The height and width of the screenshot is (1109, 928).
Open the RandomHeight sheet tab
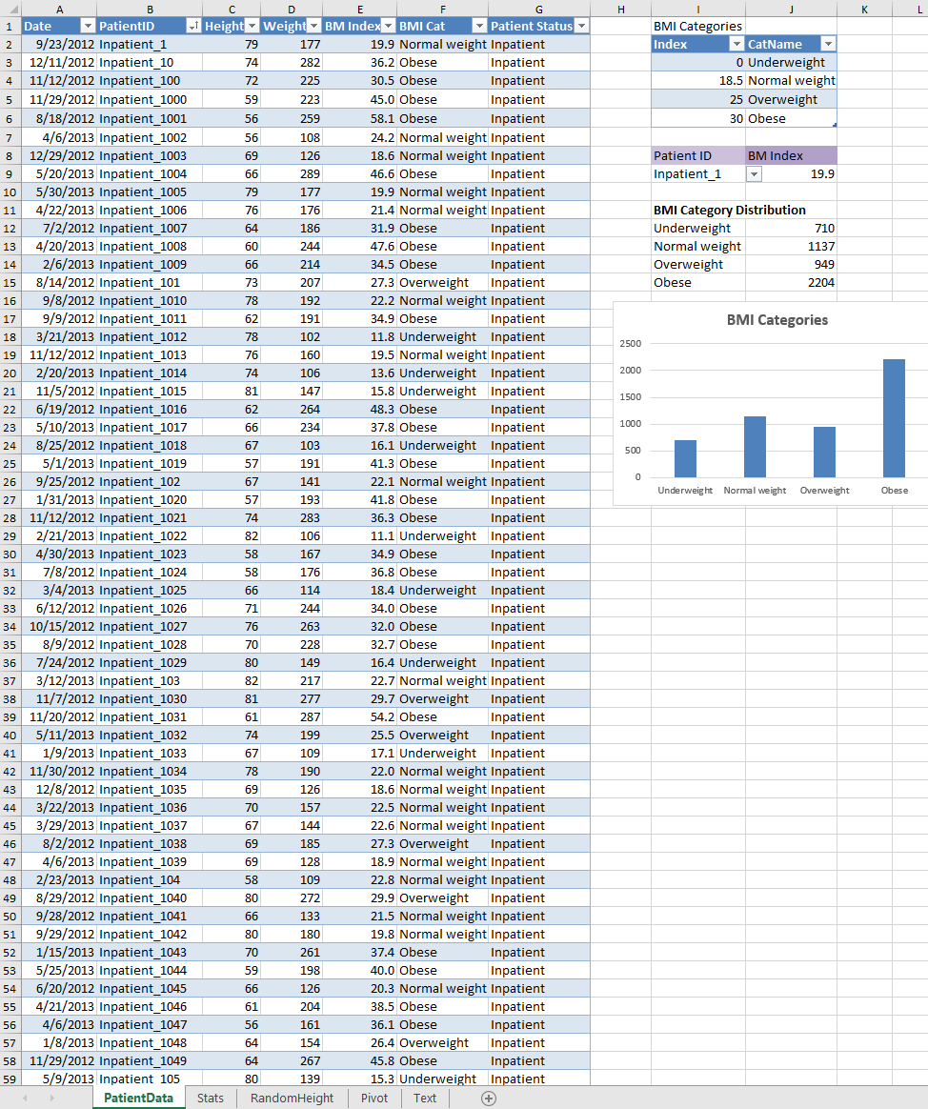pyautogui.click(x=291, y=1098)
